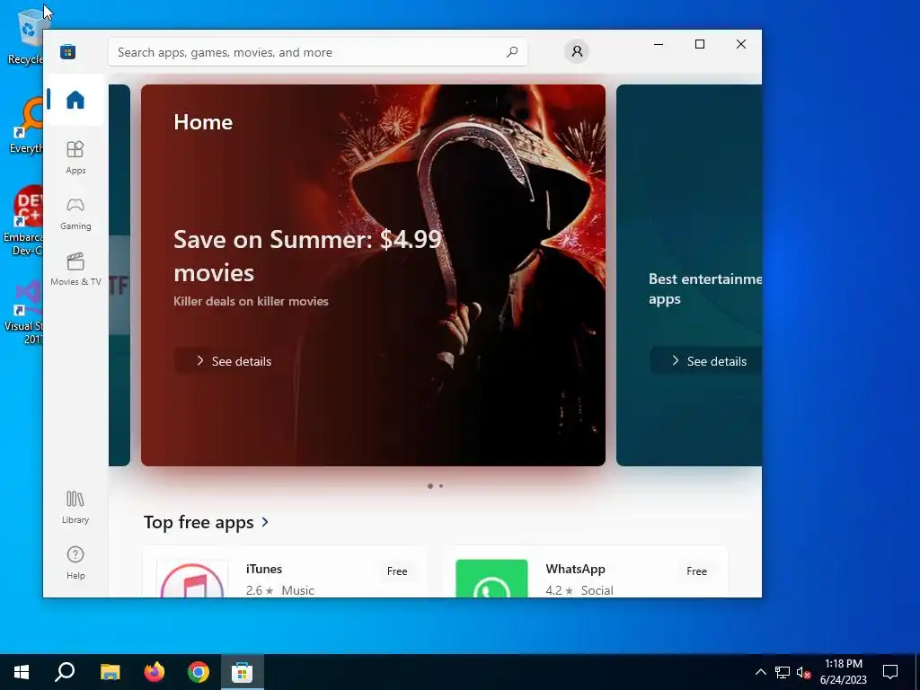
Task: Click the Home heading text in banner
Action: (x=203, y=122)
